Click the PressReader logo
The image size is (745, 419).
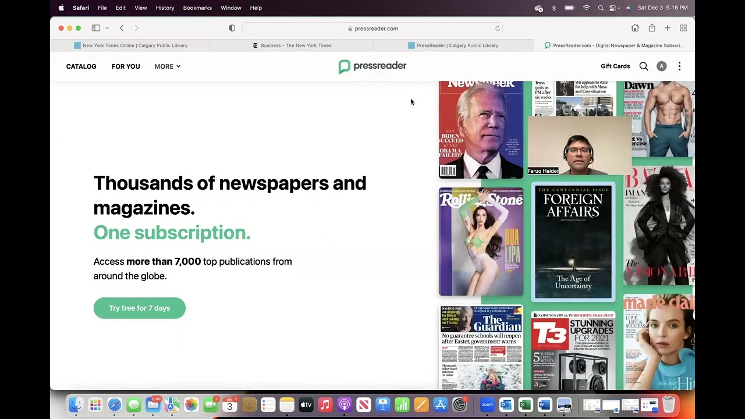372,66
